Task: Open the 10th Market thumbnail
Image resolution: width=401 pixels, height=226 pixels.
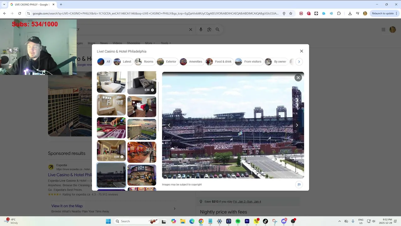Action: 142,175
